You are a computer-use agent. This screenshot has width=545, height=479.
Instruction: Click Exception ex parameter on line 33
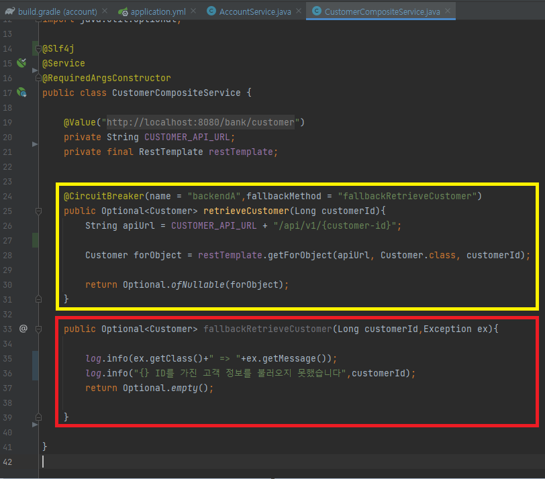455,329
